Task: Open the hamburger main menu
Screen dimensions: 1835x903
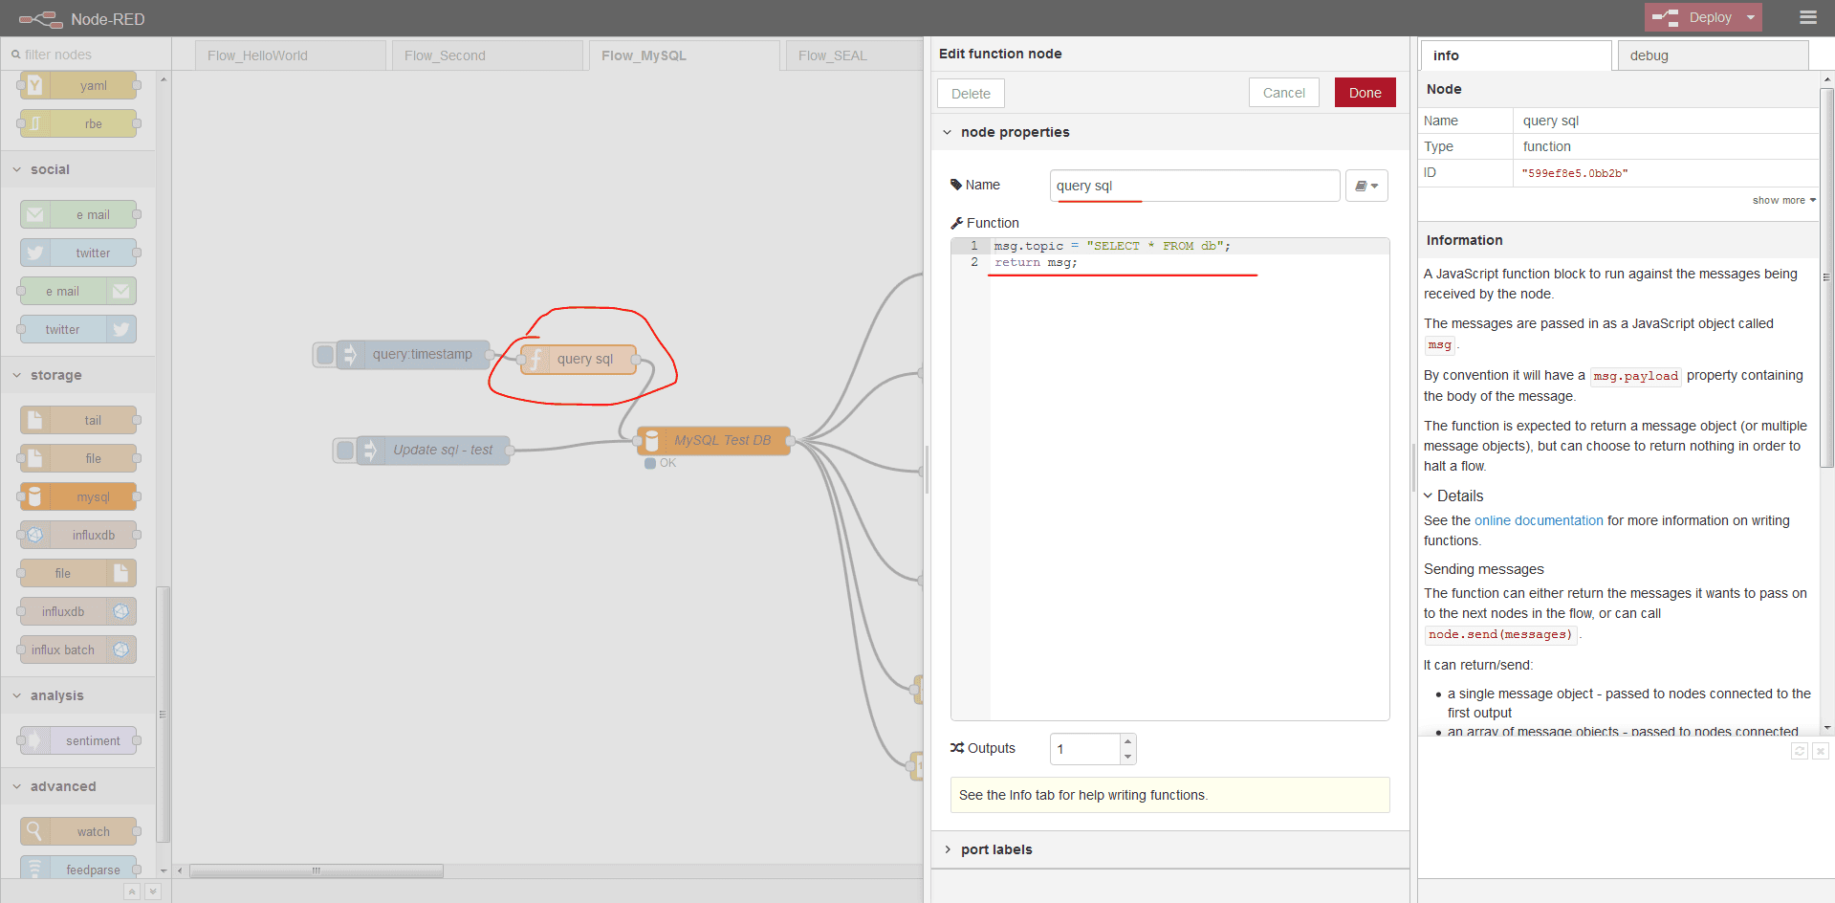Action: tap(1807, 17)
